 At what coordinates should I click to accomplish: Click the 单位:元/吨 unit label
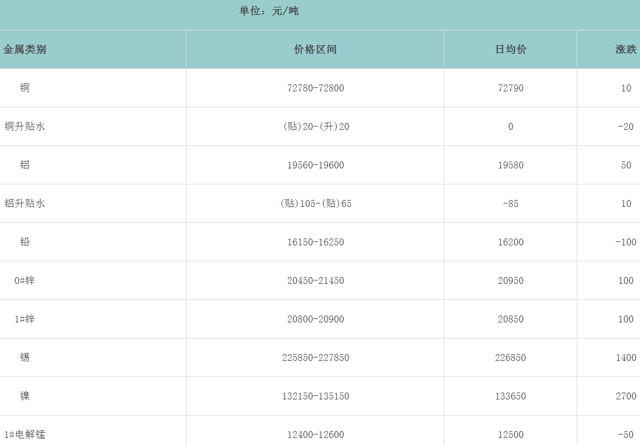click(269, 11)
